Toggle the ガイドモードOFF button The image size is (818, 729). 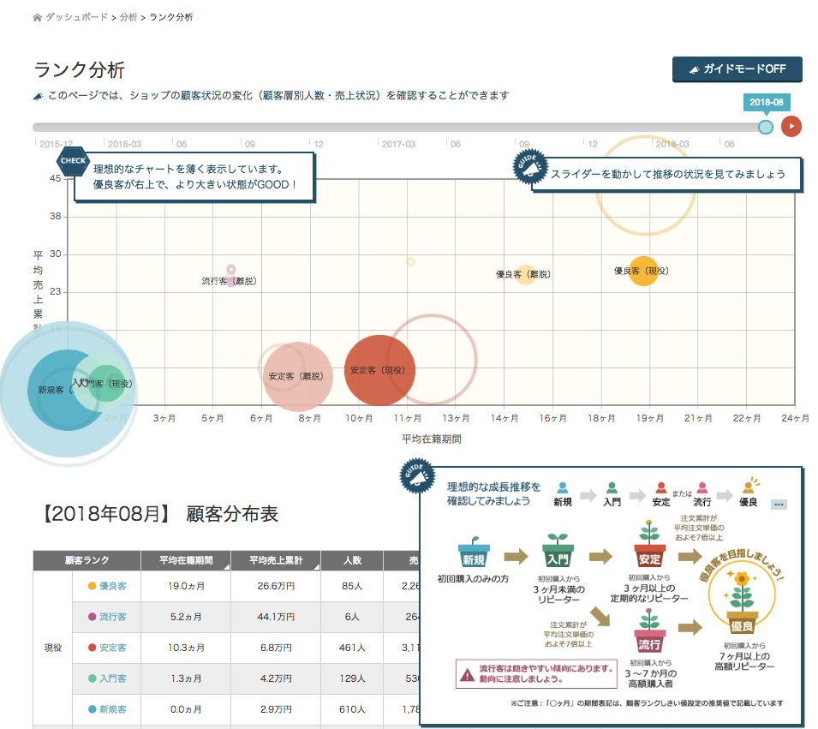pyautogui.click(x=737, y=69)
